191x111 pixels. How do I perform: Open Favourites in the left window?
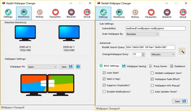[x=55, y=13]
